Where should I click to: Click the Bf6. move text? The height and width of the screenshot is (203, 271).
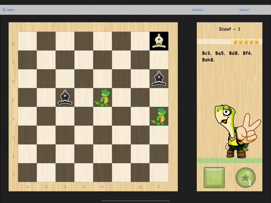tap(247, 53)
